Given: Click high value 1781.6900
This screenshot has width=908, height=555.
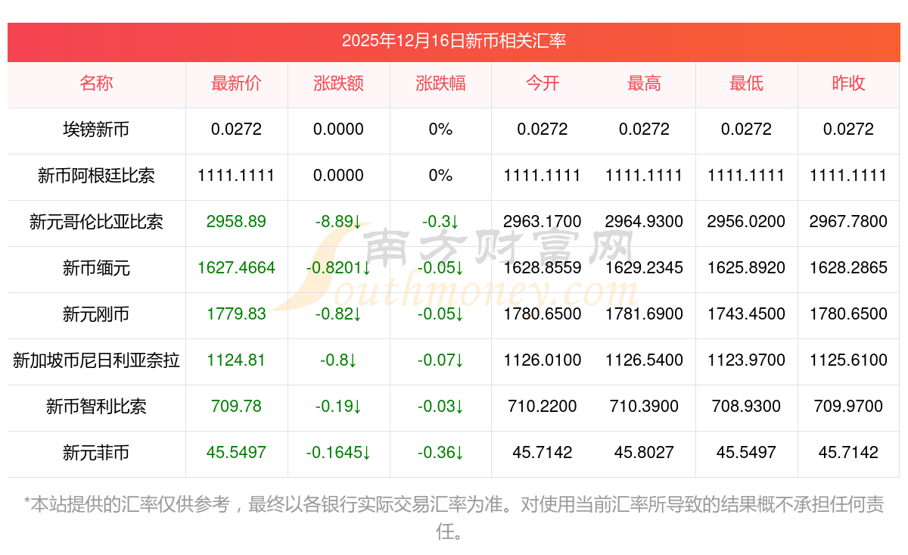Looking at the screenshot, I should [644, 314].
